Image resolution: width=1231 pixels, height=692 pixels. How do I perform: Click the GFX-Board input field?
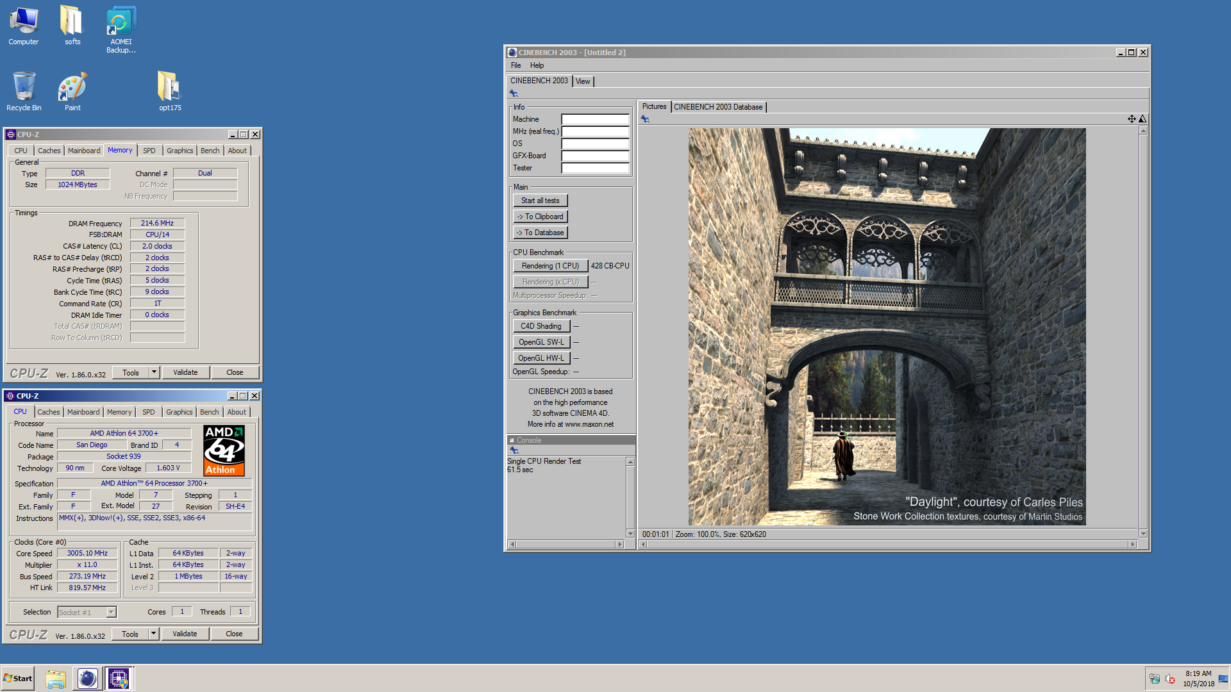click(x=595, y=156)
